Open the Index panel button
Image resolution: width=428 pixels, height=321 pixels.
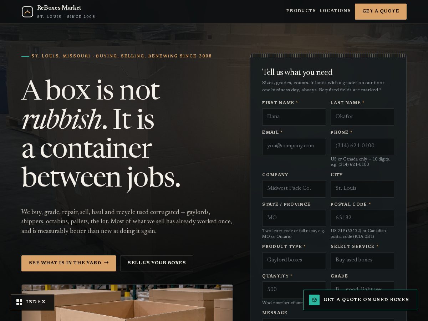tap(32, 302)
